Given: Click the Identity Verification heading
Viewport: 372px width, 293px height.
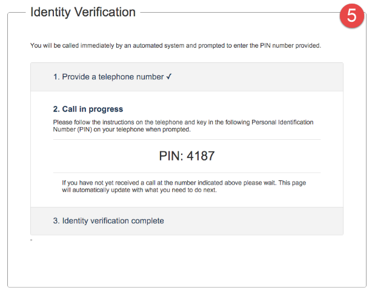Looking at the screenshot, I should tap(83, 12).
